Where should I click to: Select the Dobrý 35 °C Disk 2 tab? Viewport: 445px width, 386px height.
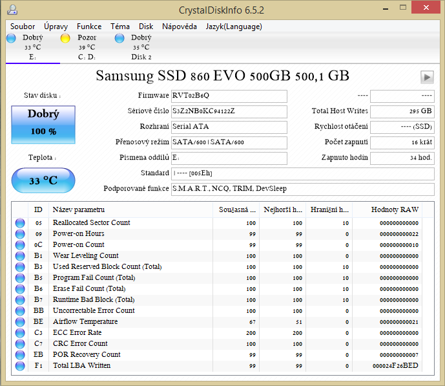pos(141,47)
